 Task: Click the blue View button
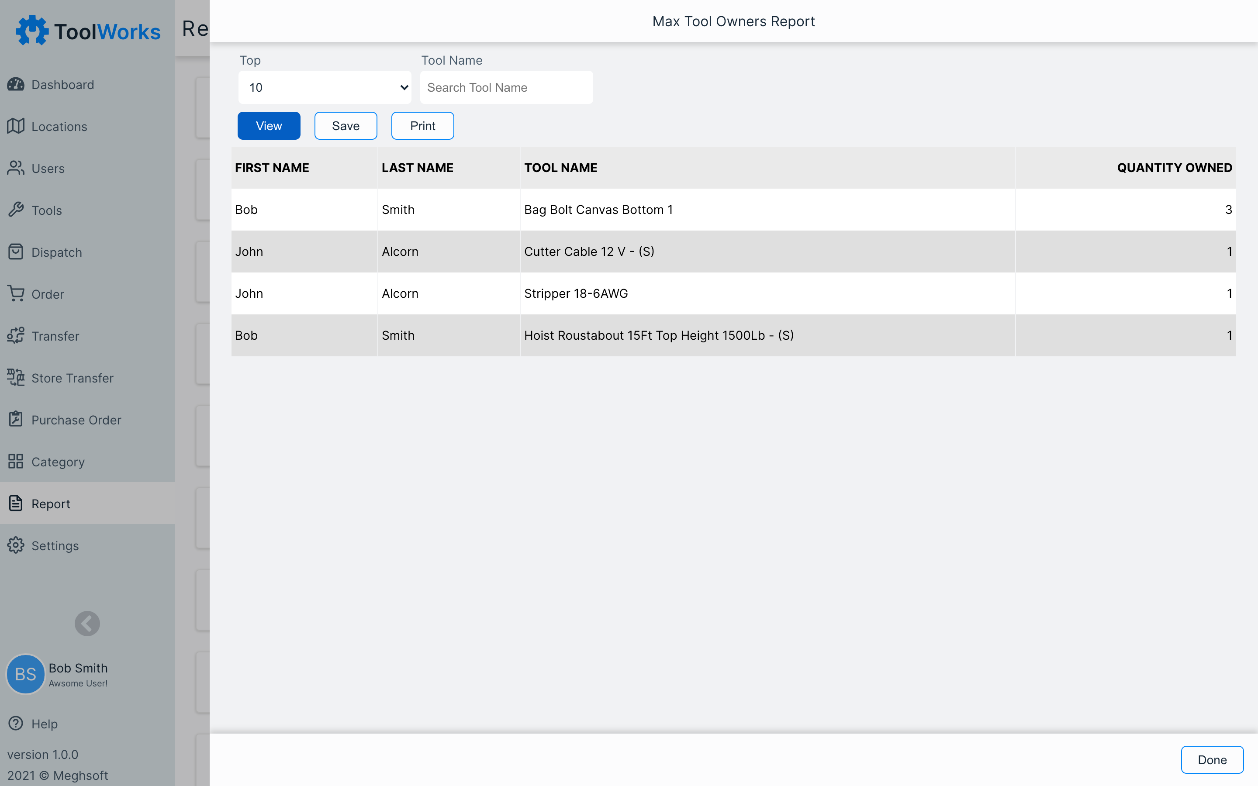tap(268, 126)
